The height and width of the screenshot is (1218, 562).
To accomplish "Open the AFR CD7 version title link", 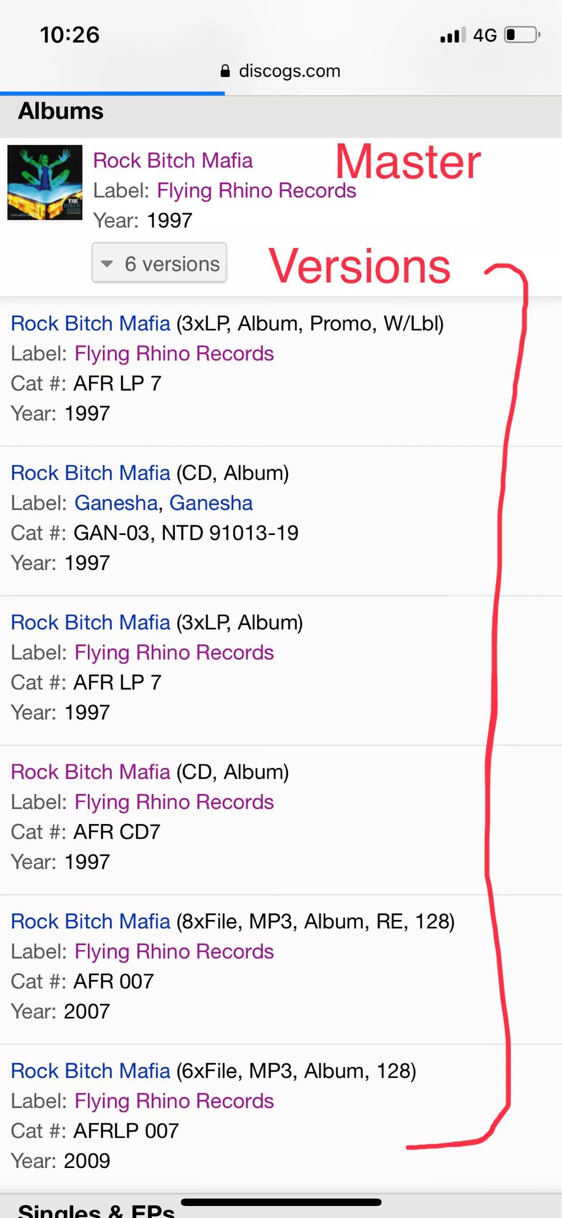I will pyautogui.click(x=91, y=772).
